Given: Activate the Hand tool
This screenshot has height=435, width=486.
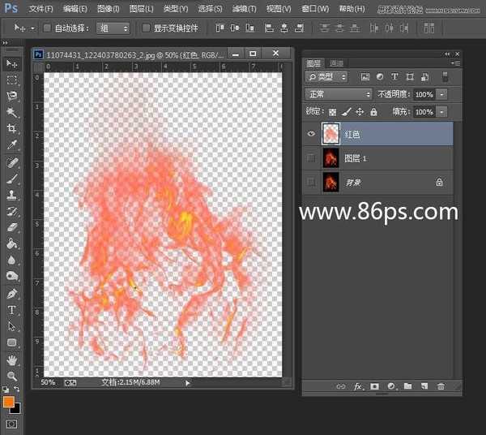Looking at the screenshot, I should tap(12, 360).
